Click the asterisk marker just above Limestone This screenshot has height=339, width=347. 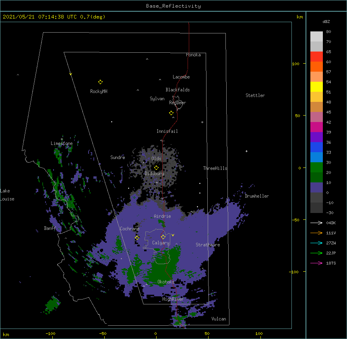pyautogui.click(x=62, y=139)
